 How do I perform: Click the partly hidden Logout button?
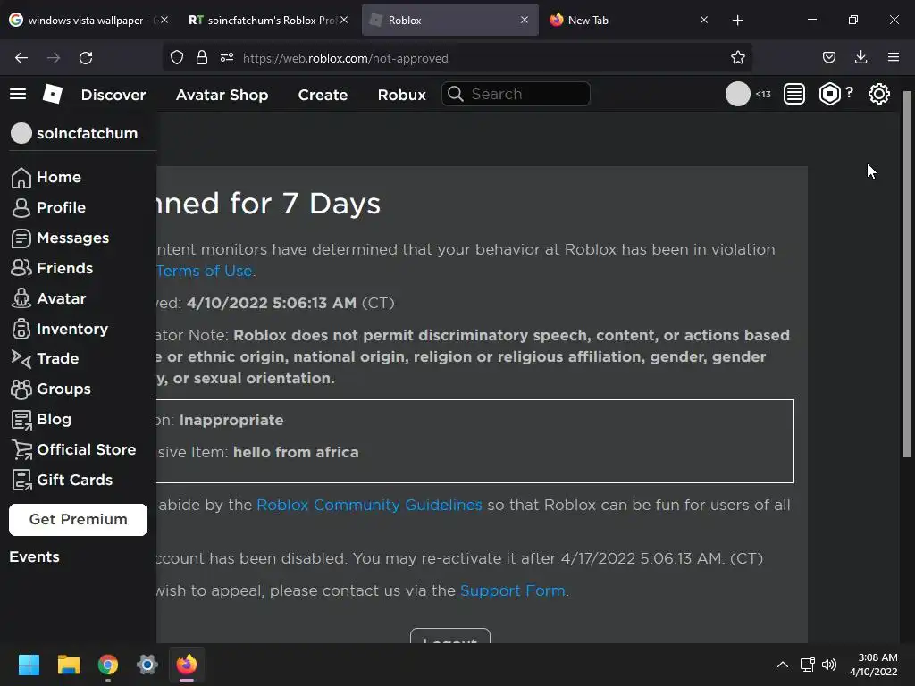pos(450,636)
